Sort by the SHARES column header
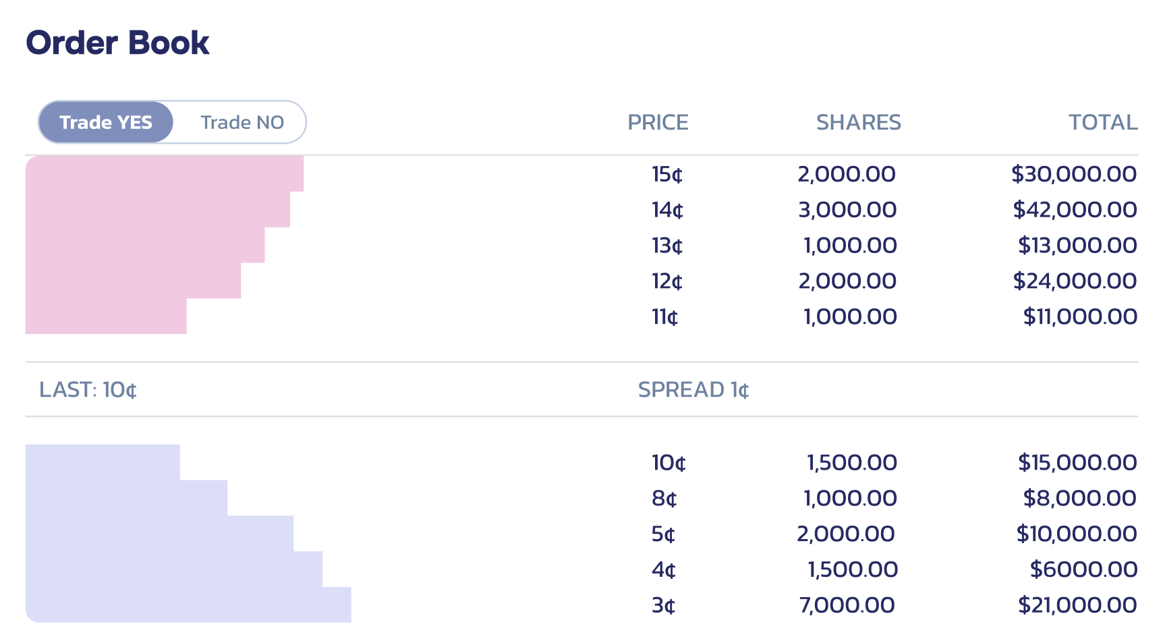 point(858,122)
